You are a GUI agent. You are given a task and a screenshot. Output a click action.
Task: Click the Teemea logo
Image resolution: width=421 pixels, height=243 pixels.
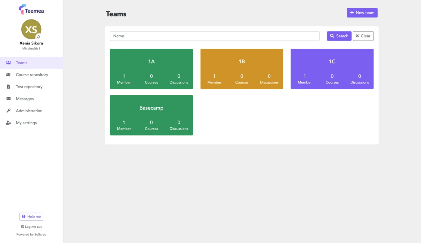point(31,10)
